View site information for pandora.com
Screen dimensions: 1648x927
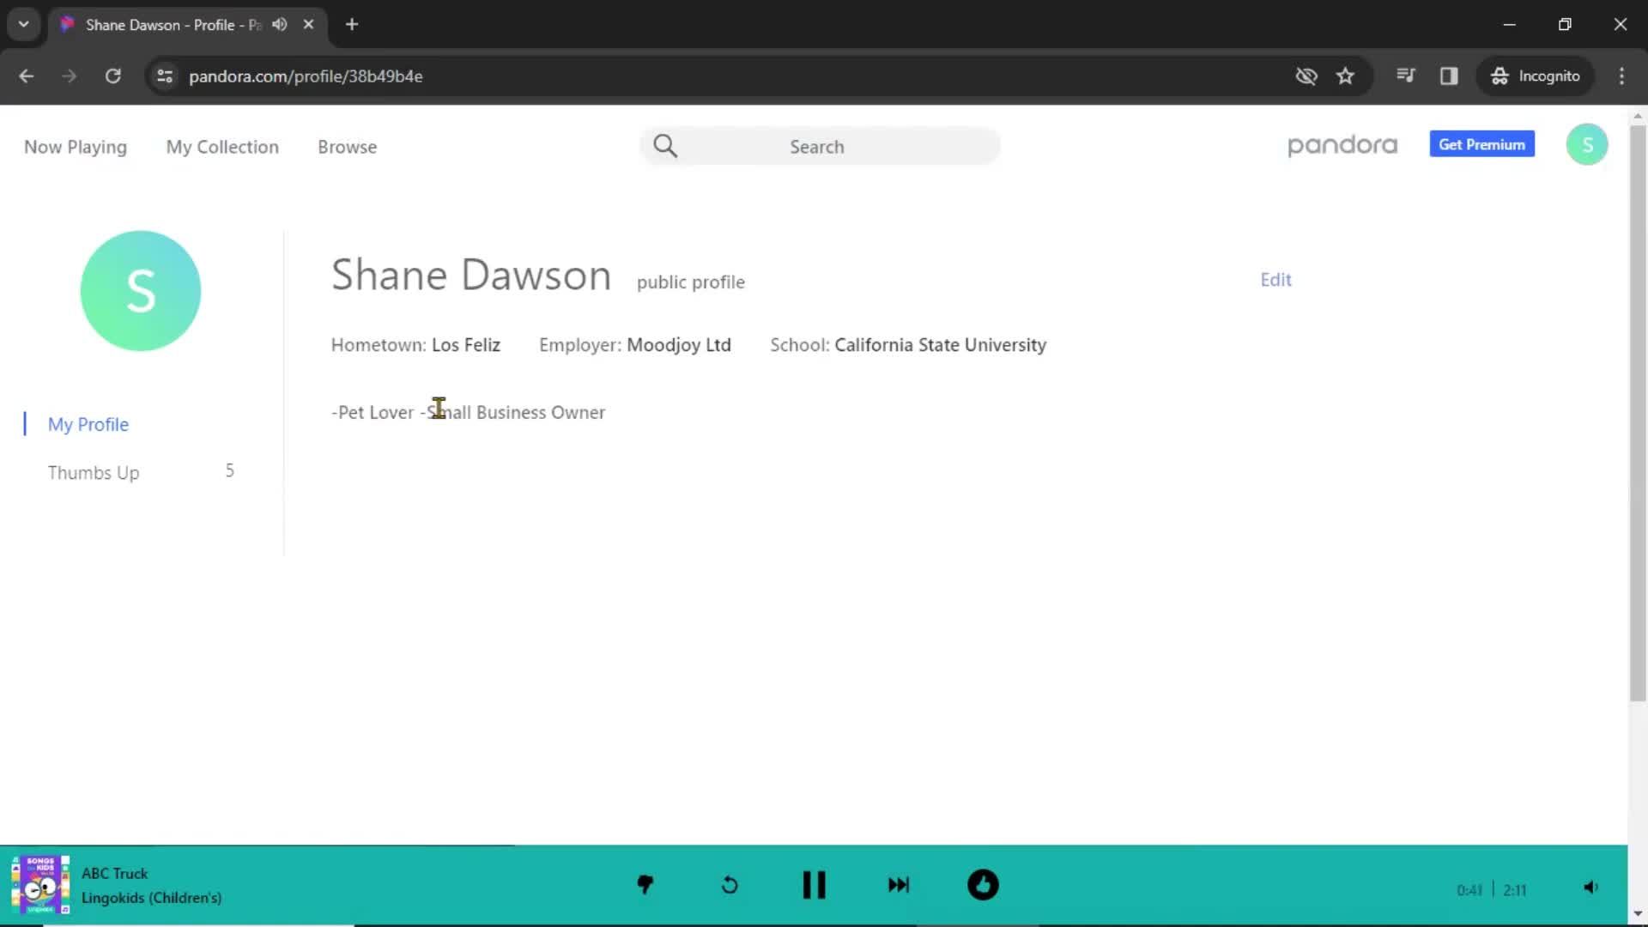(x=165, y=76)
